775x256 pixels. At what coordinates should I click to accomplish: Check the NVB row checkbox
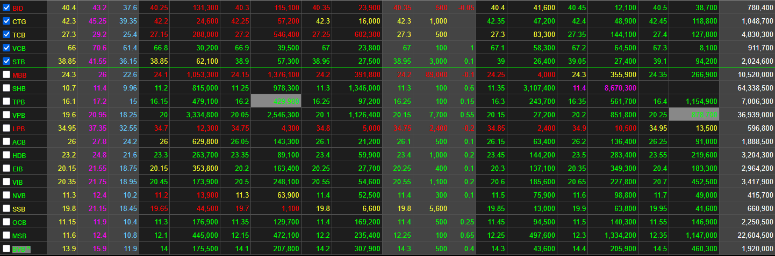[x=6, y=195]
